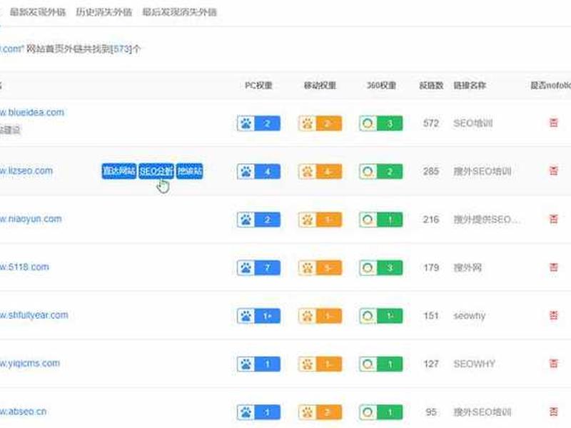Viewport: 571px width, 428px height.
Task: Open the niaoyun.com link
Action: pos(31,219)
